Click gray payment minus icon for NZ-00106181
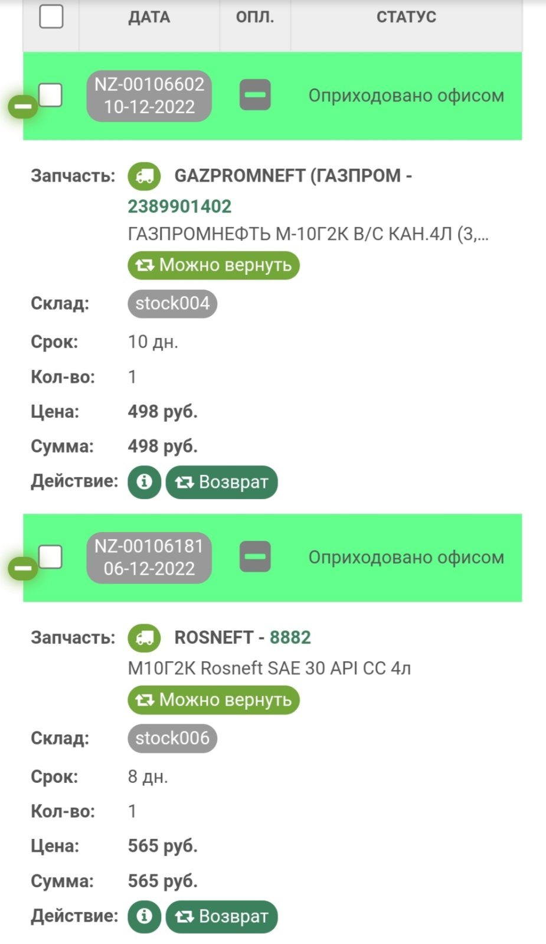This screenshot has height=944, width=546. pyautogui.click(x=255, y=557)
